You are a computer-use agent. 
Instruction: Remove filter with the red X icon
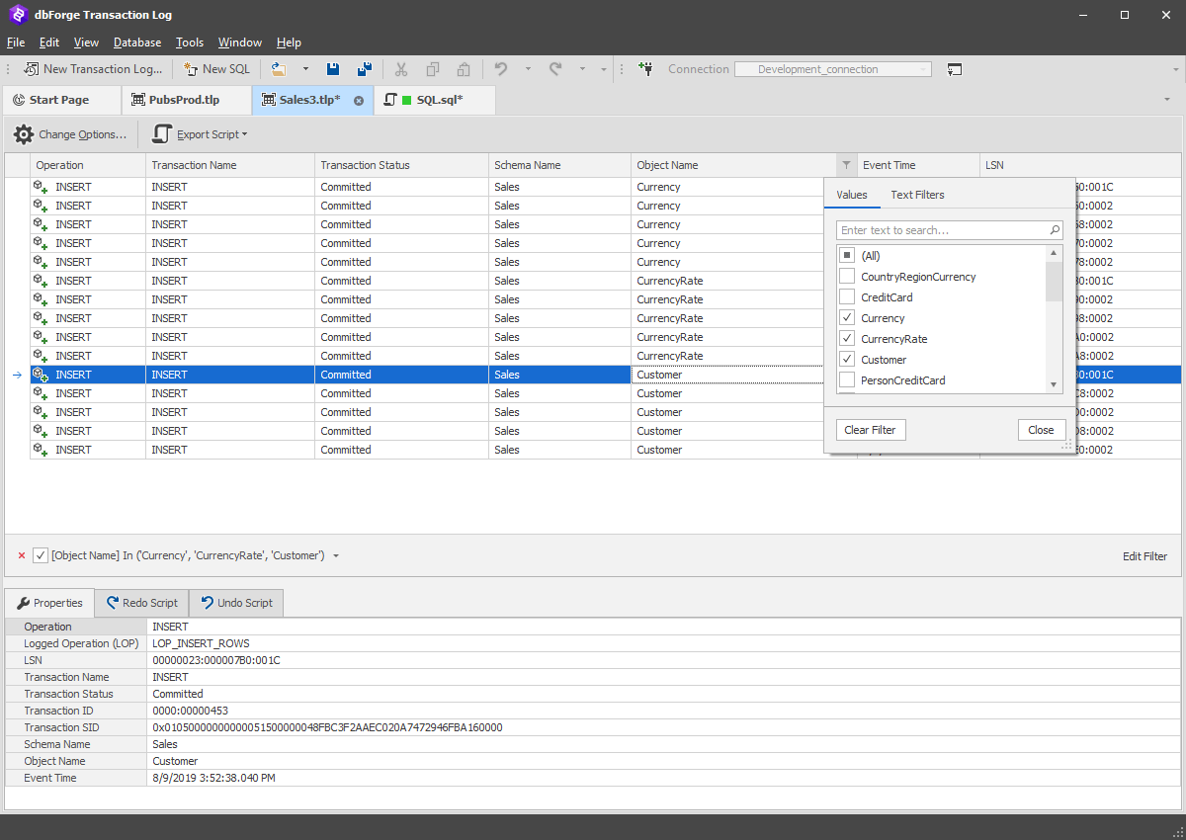pyautogui.click(x=22, y=555)
